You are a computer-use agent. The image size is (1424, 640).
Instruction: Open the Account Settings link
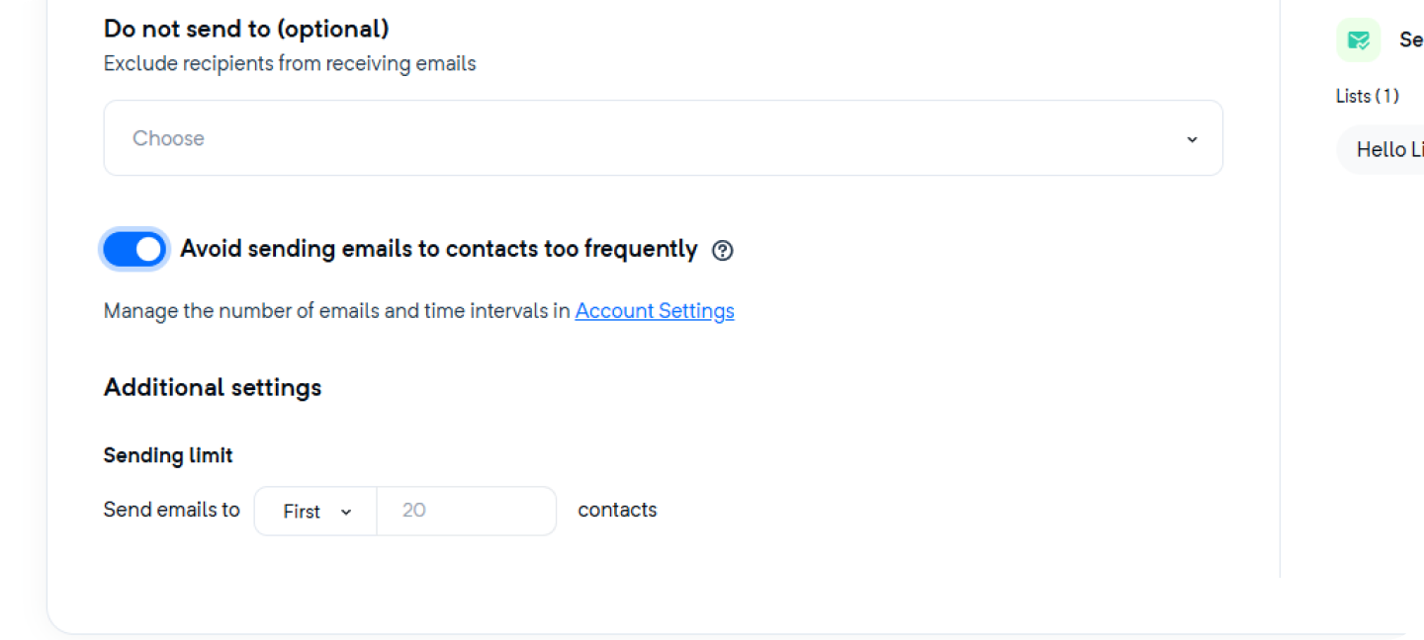(x=655, y=310)
